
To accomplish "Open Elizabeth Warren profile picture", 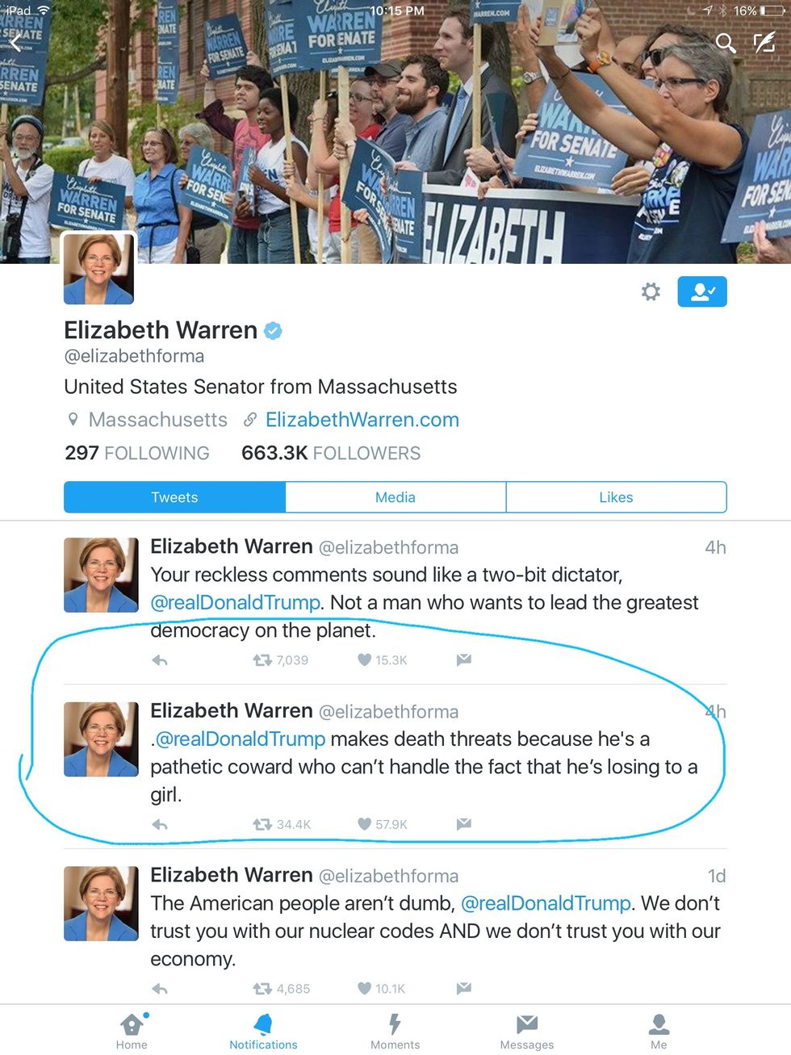I will 98,268.
